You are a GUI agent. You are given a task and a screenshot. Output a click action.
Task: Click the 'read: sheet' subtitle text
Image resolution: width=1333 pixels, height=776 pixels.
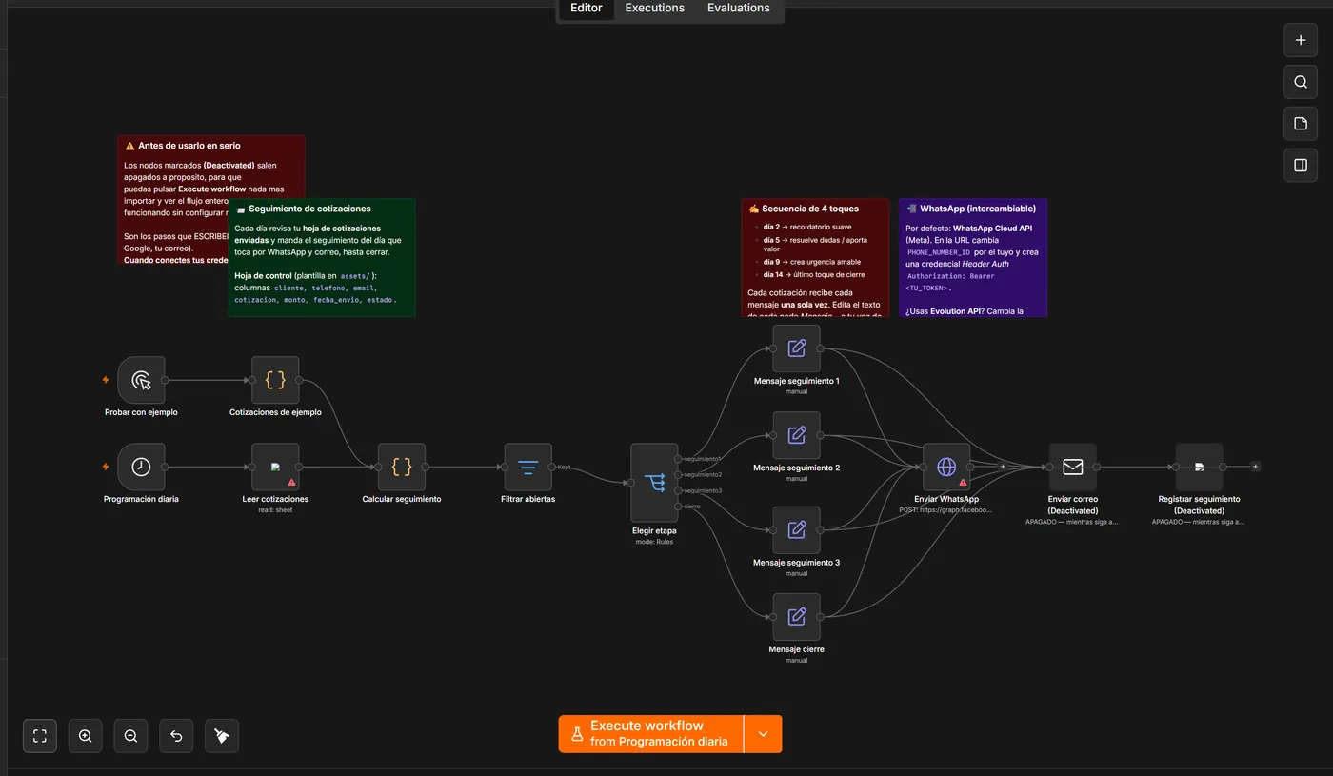pyautogui.click(x=275, y=509)
